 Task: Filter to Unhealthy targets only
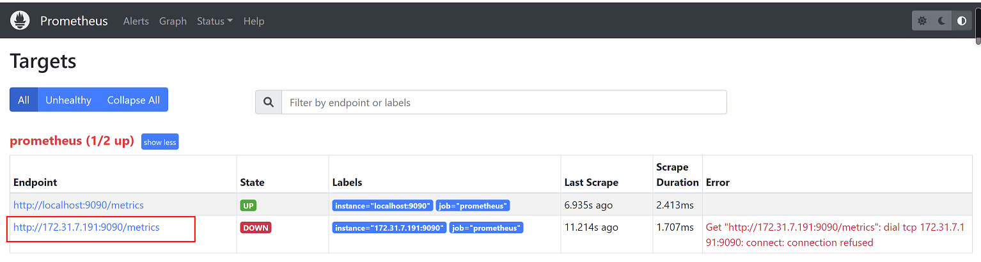tap(68, 100)
